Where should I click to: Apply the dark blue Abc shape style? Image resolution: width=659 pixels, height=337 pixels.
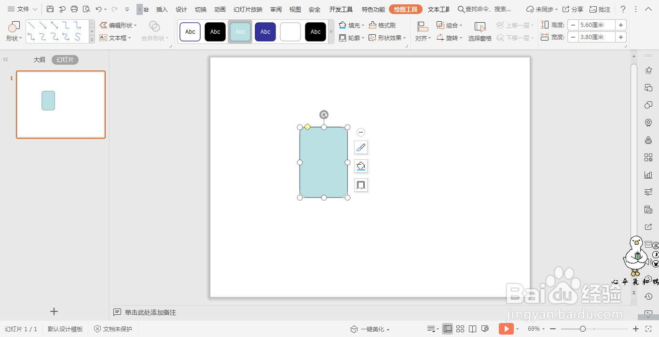pyautogui.click(x=265, y=32)
